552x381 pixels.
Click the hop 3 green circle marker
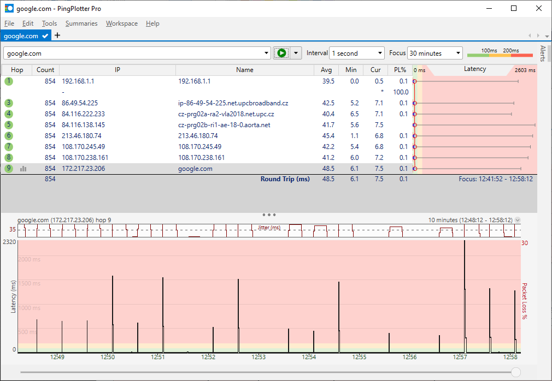[9, 103]
